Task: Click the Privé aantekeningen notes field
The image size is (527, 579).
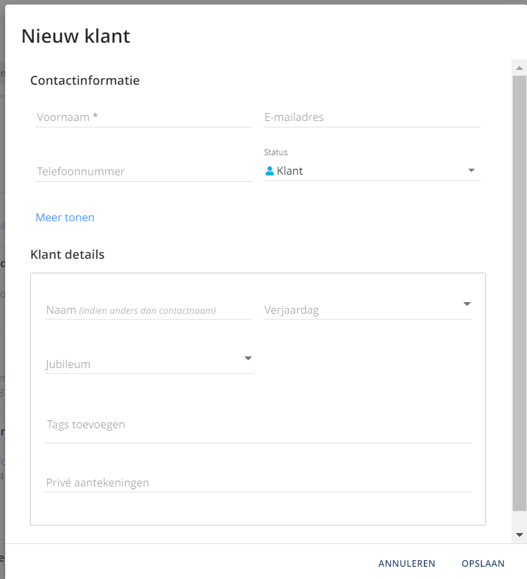Action: pos(258,483)
